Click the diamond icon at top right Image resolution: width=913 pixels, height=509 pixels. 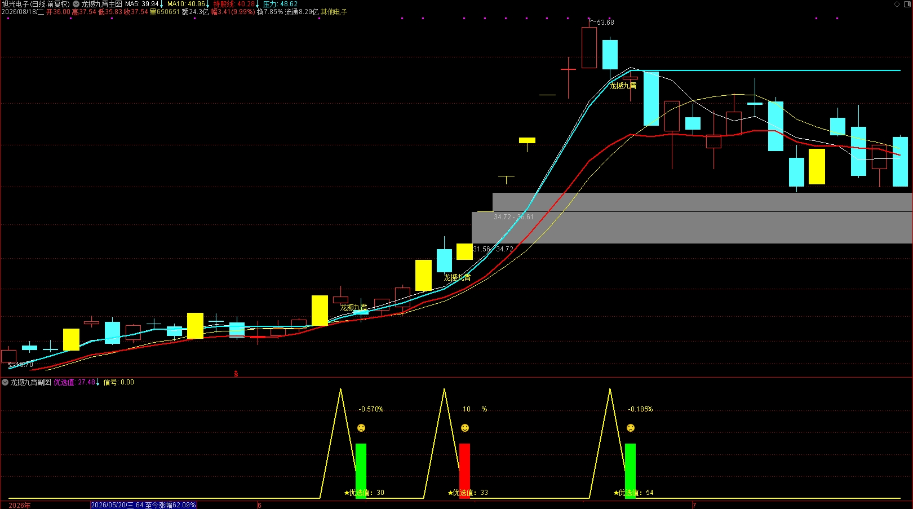[x=897, y=4]
